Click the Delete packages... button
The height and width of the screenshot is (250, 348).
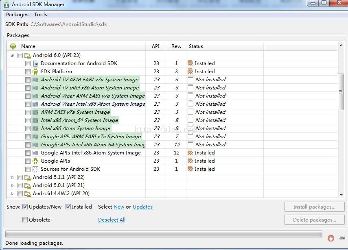pyautogui.click(x=315, y=220)
